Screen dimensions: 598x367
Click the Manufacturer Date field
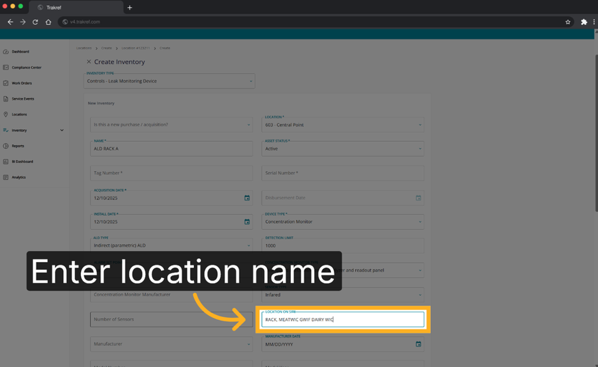(x=343, y=344)
